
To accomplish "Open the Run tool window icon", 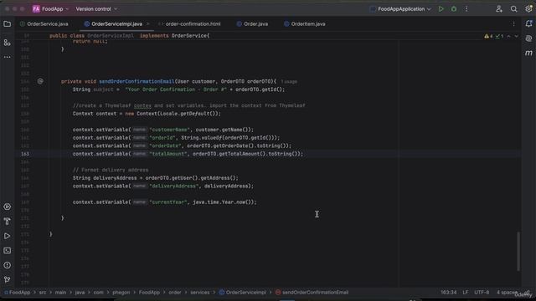I will pos(7,236).
